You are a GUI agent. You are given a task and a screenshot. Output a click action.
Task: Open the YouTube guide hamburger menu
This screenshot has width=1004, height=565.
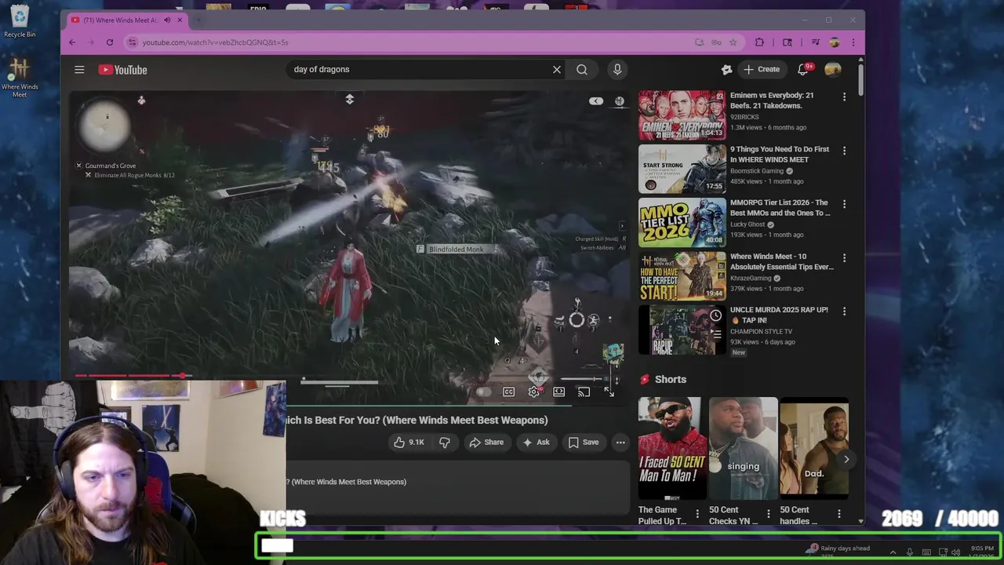click(79, 70)
